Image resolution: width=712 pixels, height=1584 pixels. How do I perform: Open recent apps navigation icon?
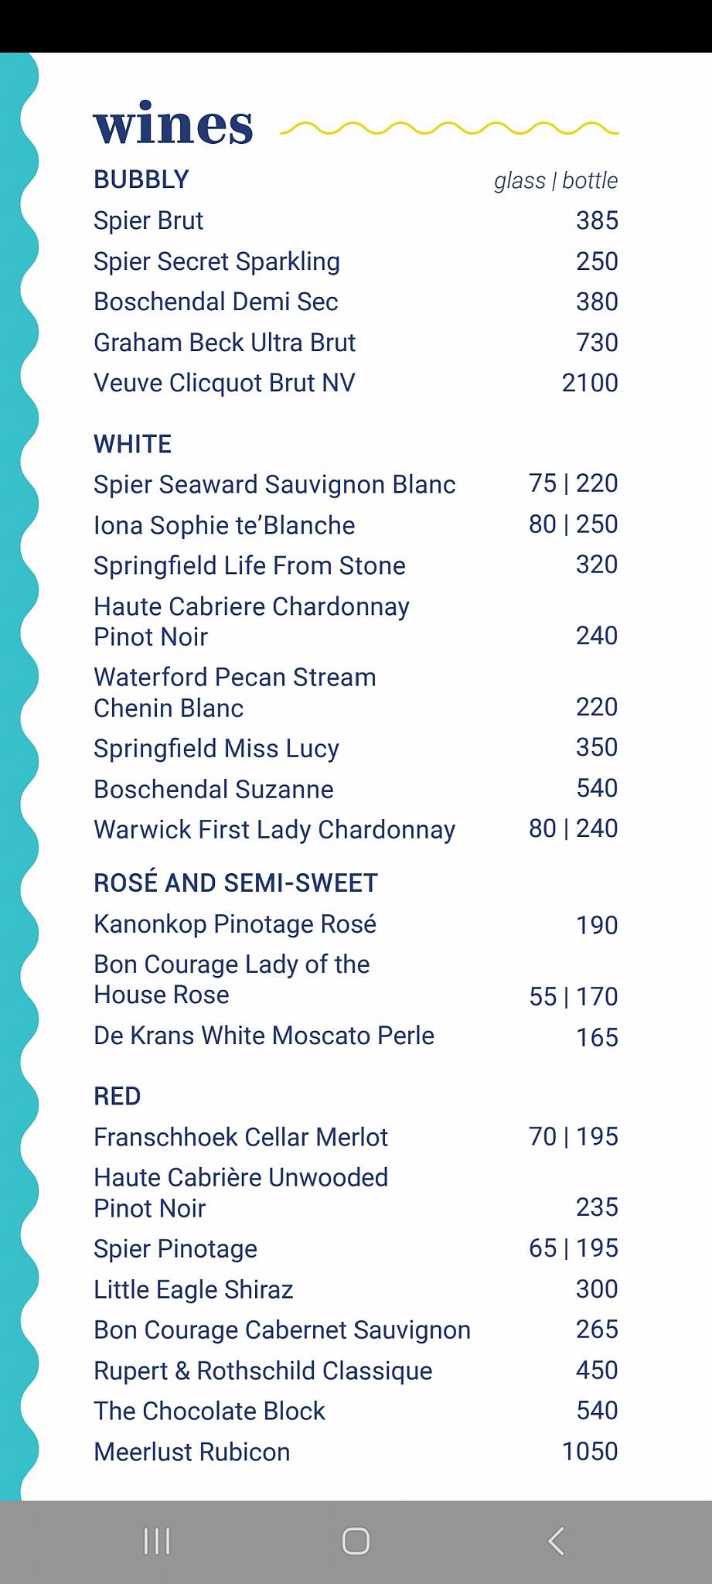pos(157,1541)
